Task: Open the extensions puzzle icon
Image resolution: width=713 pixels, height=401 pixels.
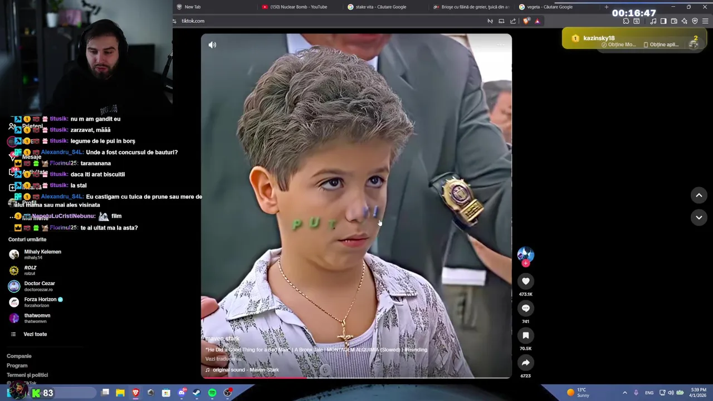Action: pos(626,21)
